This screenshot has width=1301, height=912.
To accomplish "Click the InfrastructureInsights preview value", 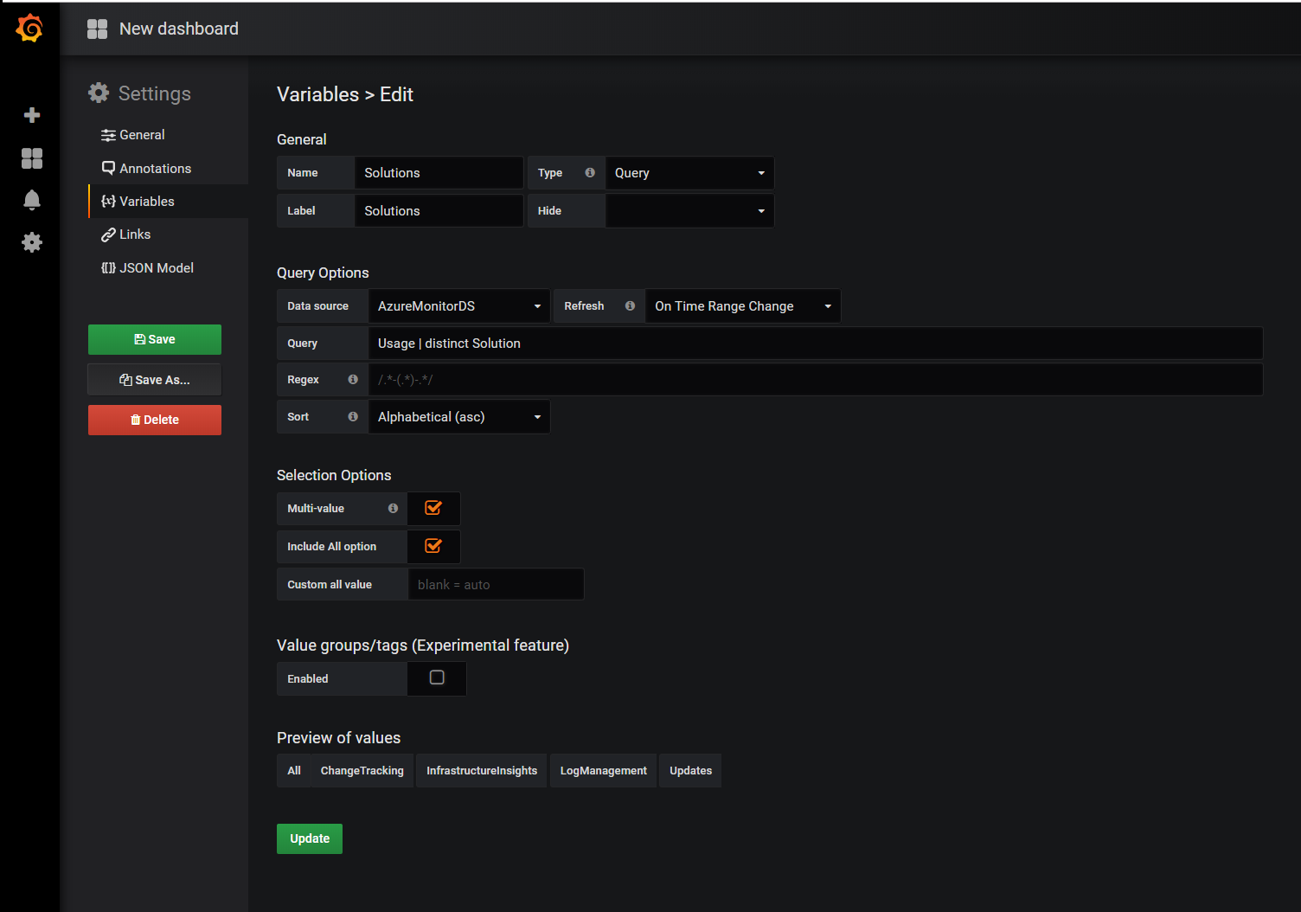I will 482,771.
